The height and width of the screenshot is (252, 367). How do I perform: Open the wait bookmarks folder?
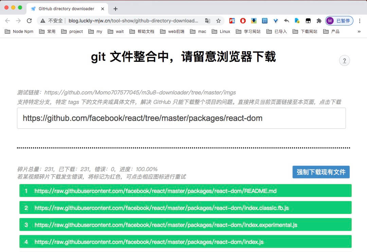[x=116, y=31]
